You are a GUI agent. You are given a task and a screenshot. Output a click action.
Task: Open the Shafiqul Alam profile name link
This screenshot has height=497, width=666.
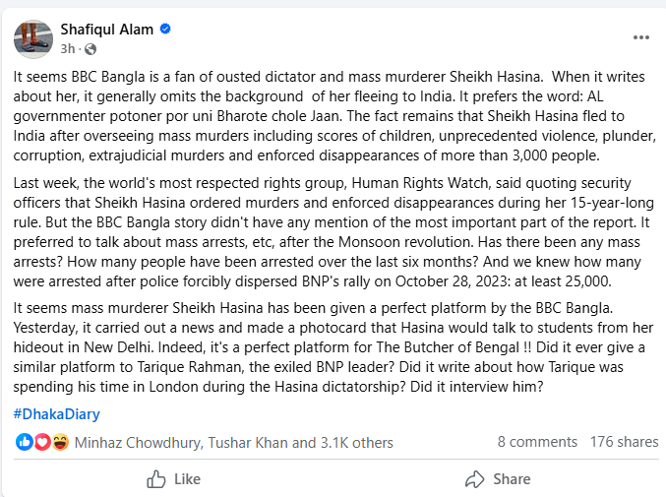[106, 30]
